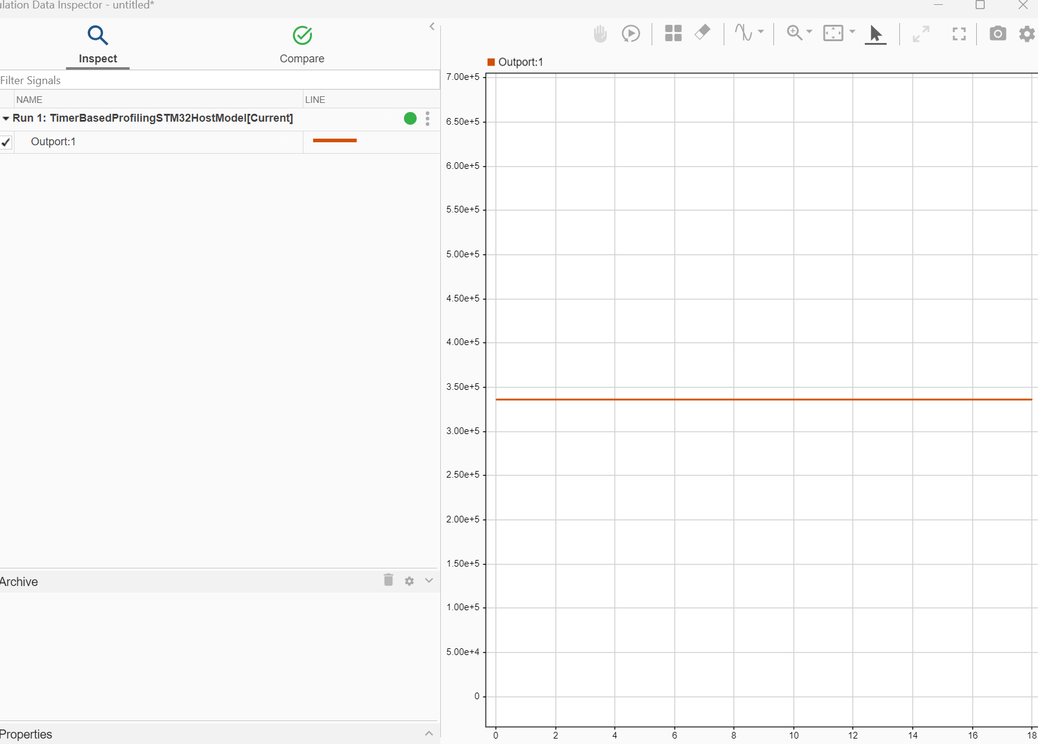Click the Filter Signals input field
1038x744 pixels.
(x=218, y=81)
